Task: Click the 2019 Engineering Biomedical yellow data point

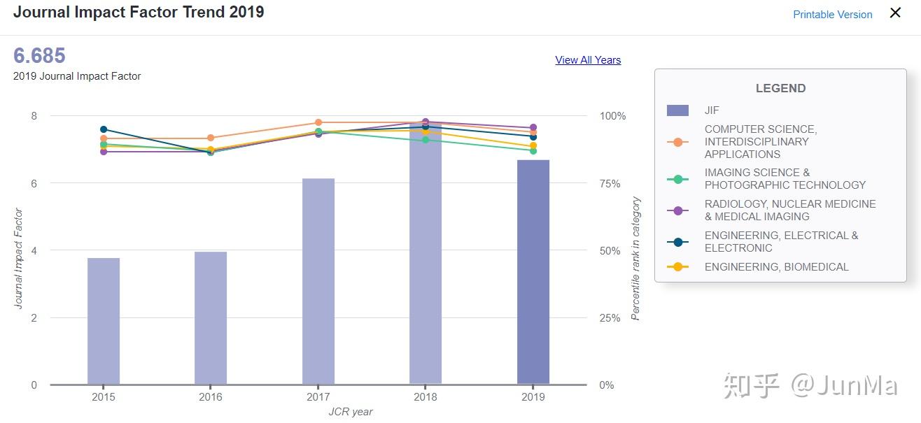Action: click(533, 145)
